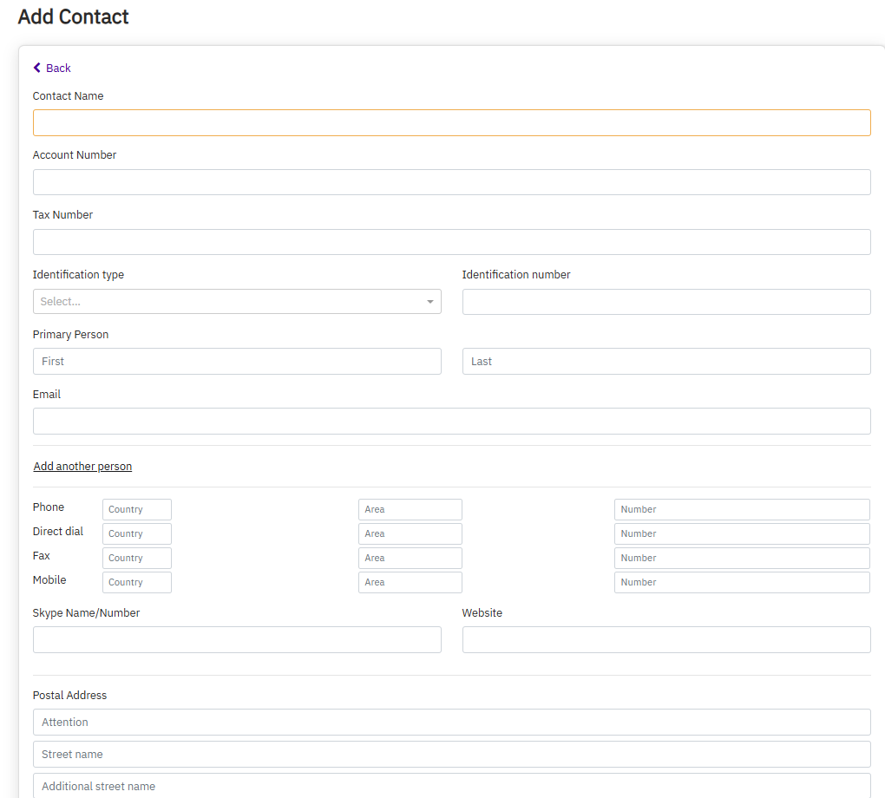Click the Back chevron icon
This screenshot has height=798, width=885.
point(37,68)
